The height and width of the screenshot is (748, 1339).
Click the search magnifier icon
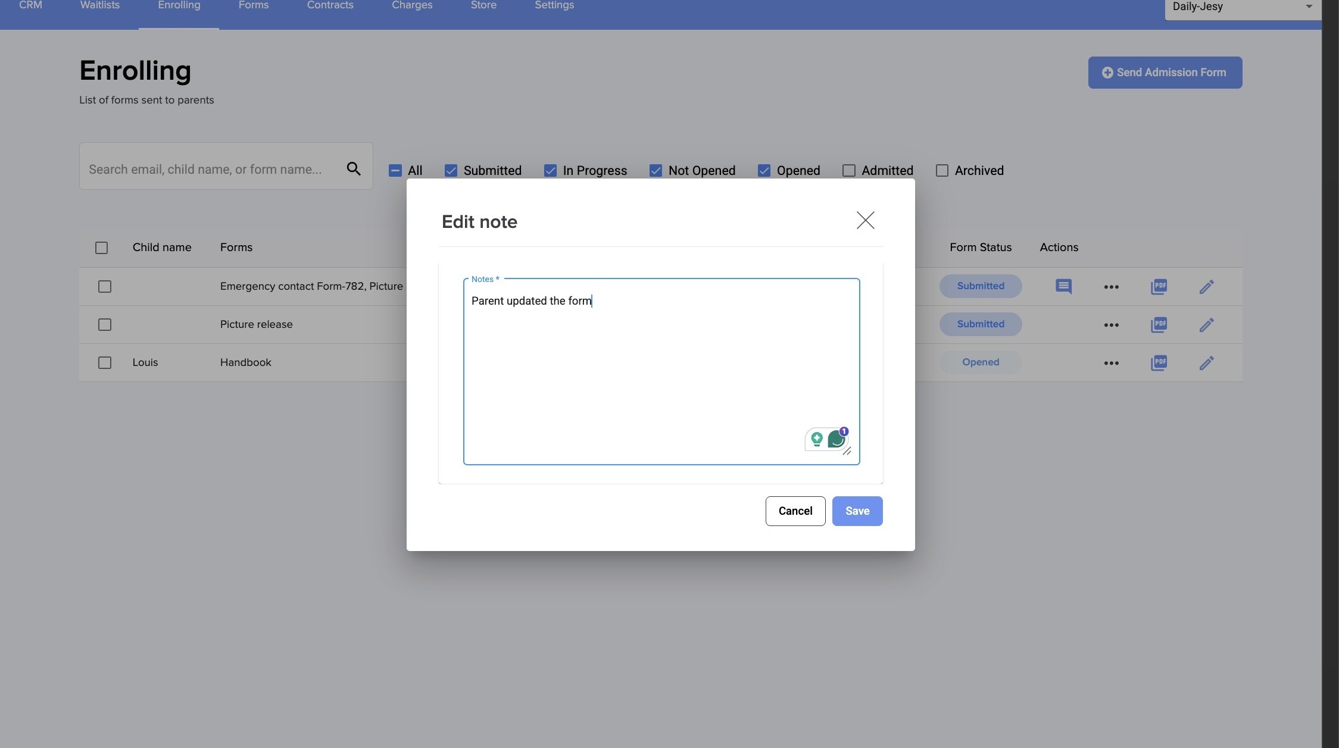click(354, 169)
